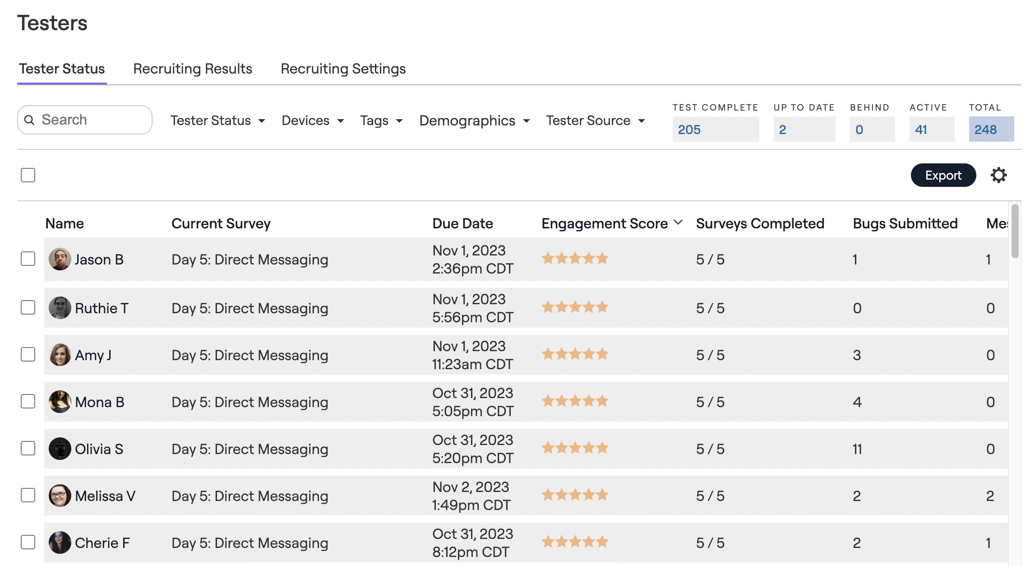Expand the Demographics filter
This screenshot has width=1035, height=566.
(474, 121)
